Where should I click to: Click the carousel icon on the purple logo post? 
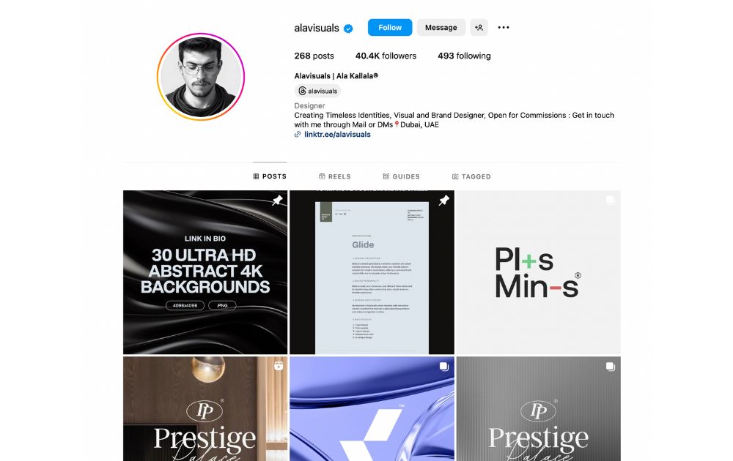pyautogui.click(x=444, y=367)
